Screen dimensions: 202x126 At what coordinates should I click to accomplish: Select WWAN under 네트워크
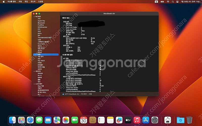click(40, 73)
